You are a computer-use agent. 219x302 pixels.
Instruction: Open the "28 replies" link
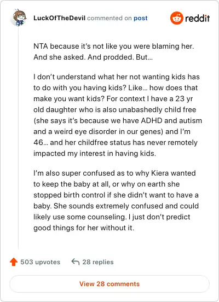pyautogui.click(x=98, y=262)
